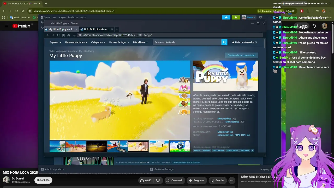Open the Nieve account dropdown in Steam
The width and height of the screenshot is (334, 188).
(x=249, y=17)
